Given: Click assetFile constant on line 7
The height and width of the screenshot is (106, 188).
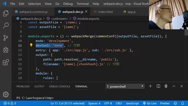Looking at the screenshot, I should point(48,27).
